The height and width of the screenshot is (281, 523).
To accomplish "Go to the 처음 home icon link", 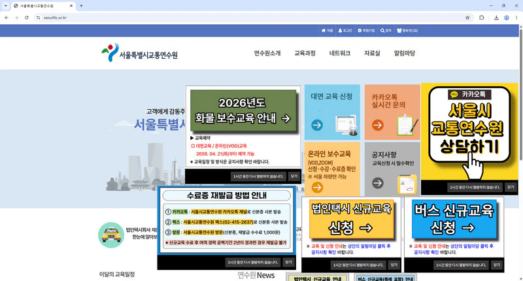I will (327, 30).
